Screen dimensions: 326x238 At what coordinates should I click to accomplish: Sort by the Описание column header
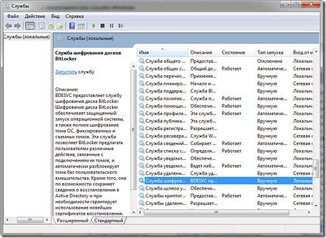pyautogui.click(x=204, y=52)
